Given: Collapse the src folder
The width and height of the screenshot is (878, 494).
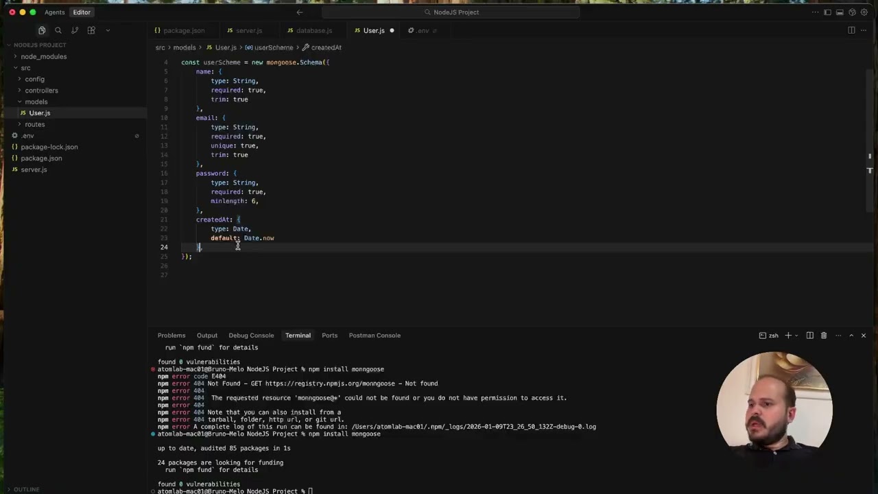Looking at the screenshot, I should (25, 68).
